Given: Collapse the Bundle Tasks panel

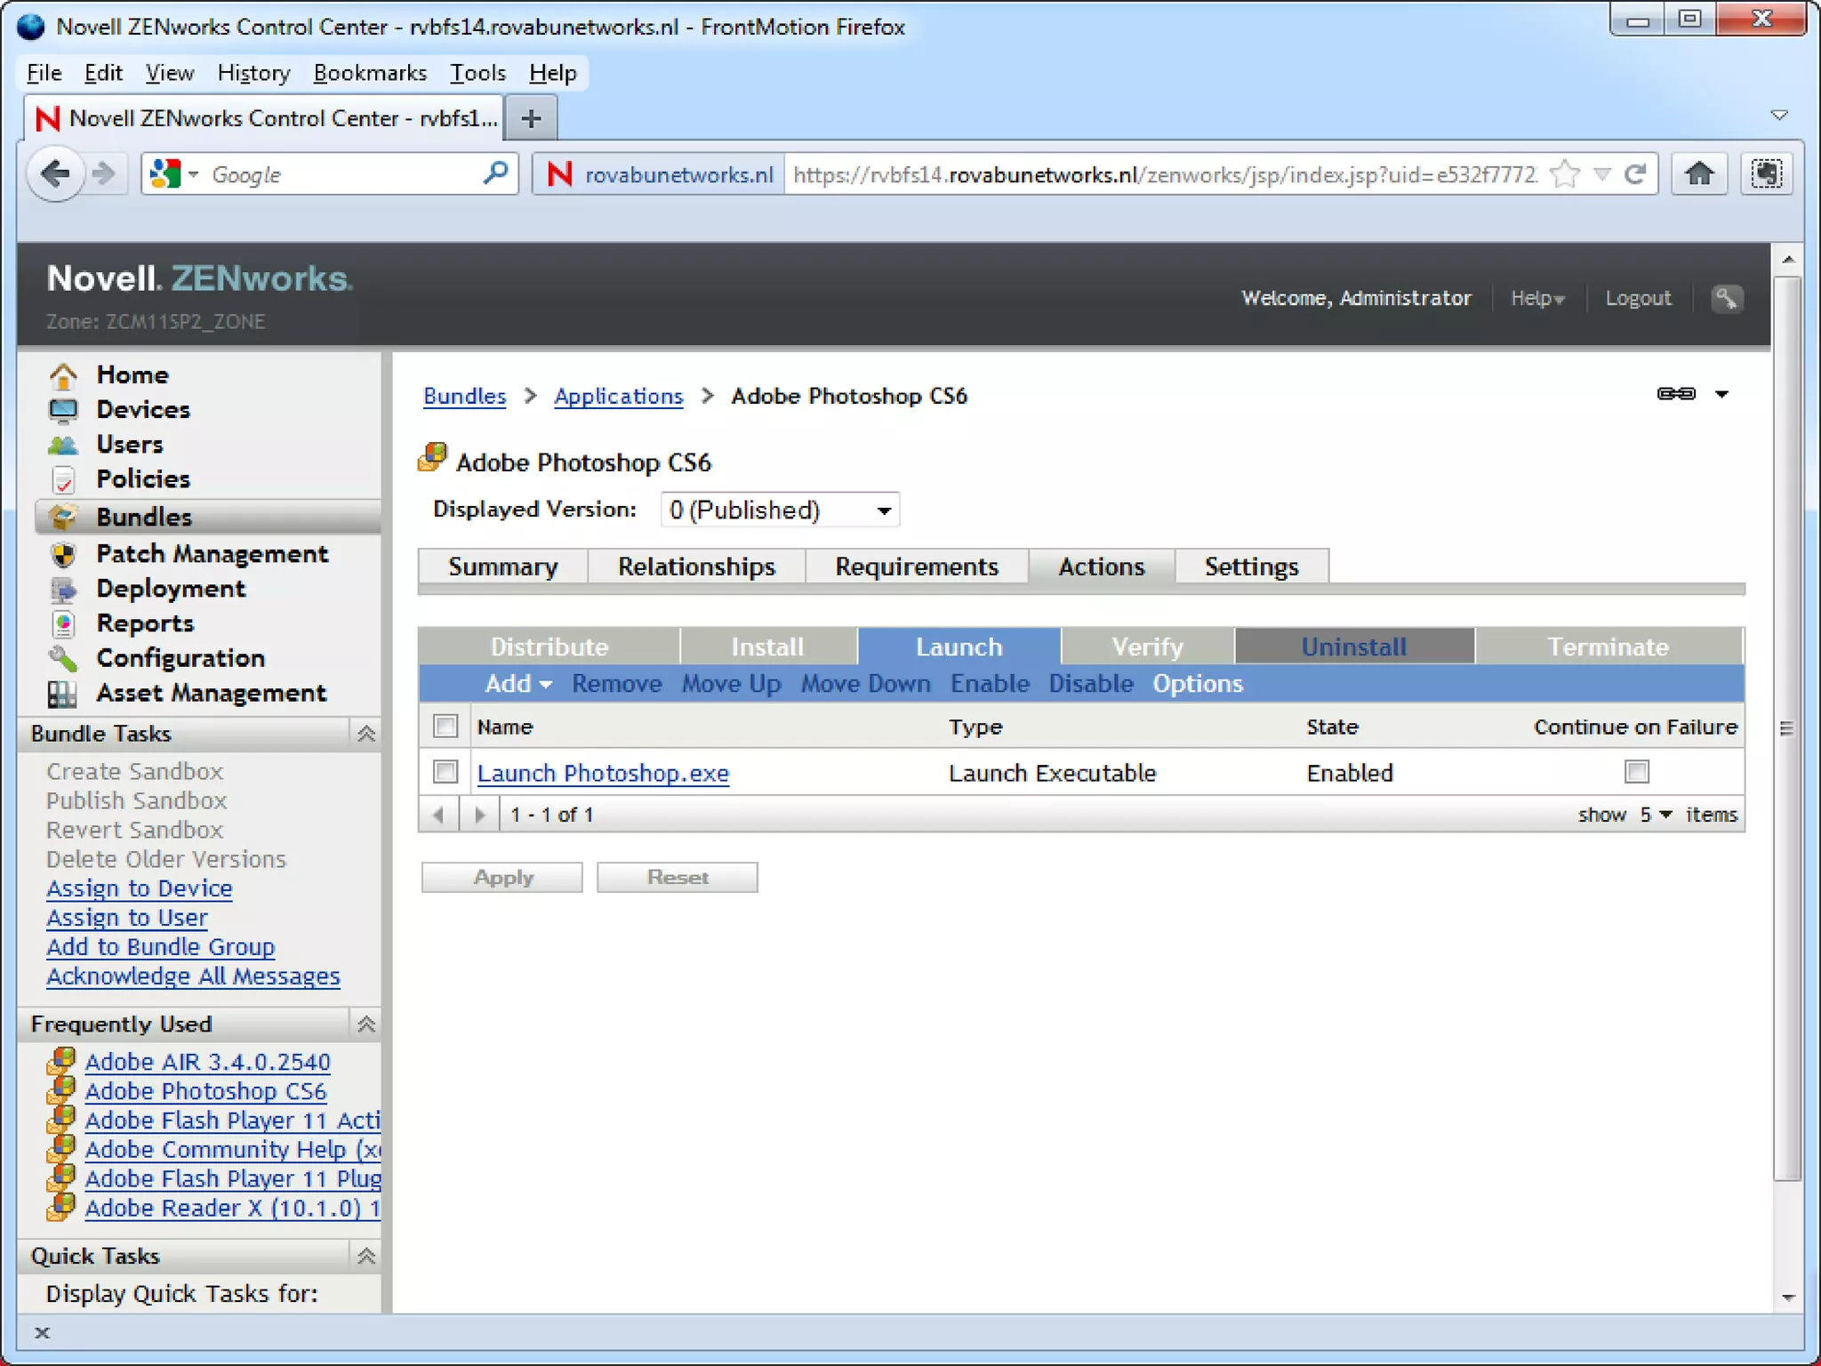Looking at the screenshot, I should pyautogui.click(x=366, y=734).
